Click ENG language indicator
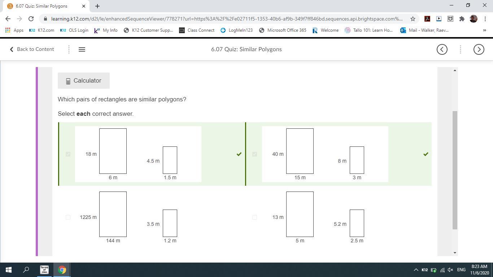This screenshot has width=493, height=277. (x=461, y=270)
